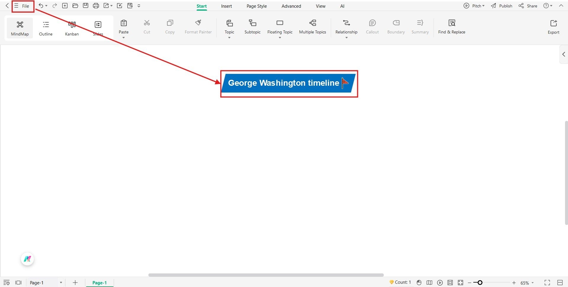Open the Page-1 selector dropdown
Image resolution: width=568 pixels, height=287 pixels.
(x=61, y=283)
